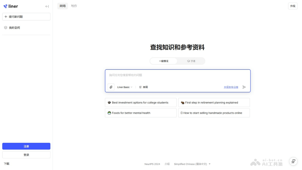Collapse the sidebar with the arrow icon
This screenshot has width=302, height=170.
(47, 7)
